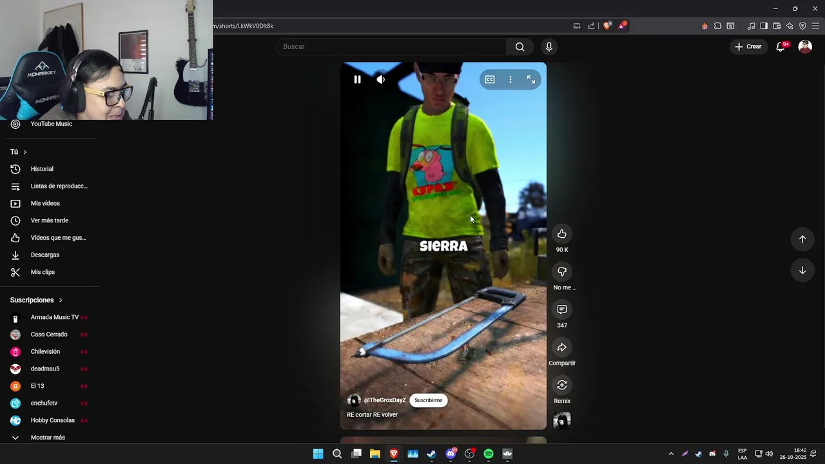Expand the Short to fullscreen
Image resolution: width=825 pixels, height=464 pixels.
531,79
